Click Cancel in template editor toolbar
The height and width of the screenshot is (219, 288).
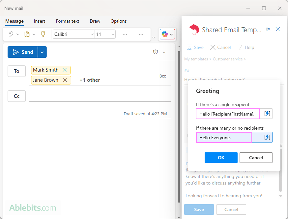pos(220,47)
